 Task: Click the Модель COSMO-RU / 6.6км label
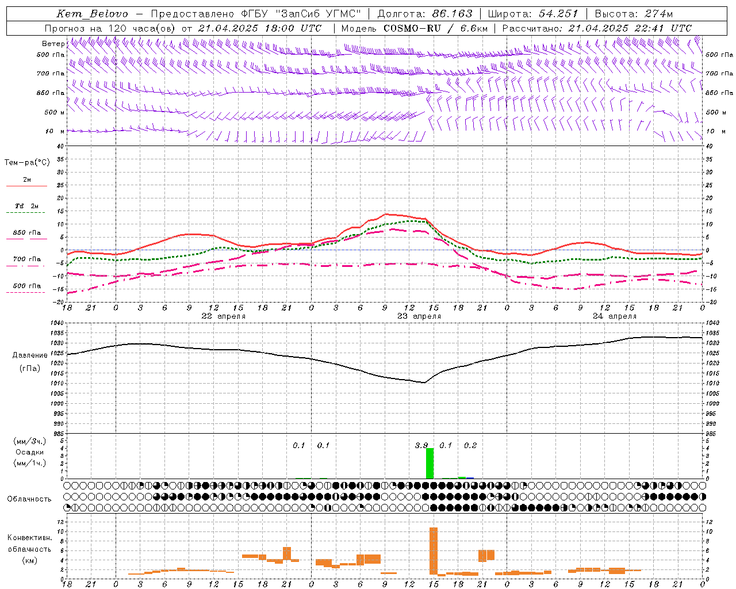[x=414, y=28]
